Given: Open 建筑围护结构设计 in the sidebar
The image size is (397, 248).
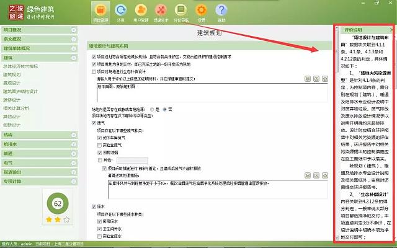Looking at the screenshot, I should [x=20, y=91].
